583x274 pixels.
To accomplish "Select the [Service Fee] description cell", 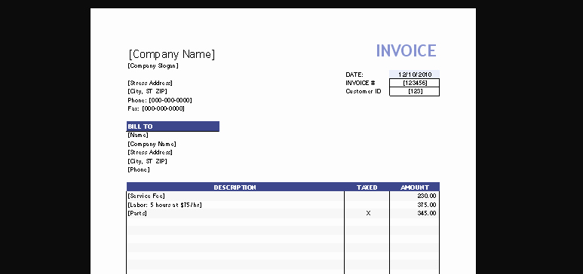I will tap(235, 196).
